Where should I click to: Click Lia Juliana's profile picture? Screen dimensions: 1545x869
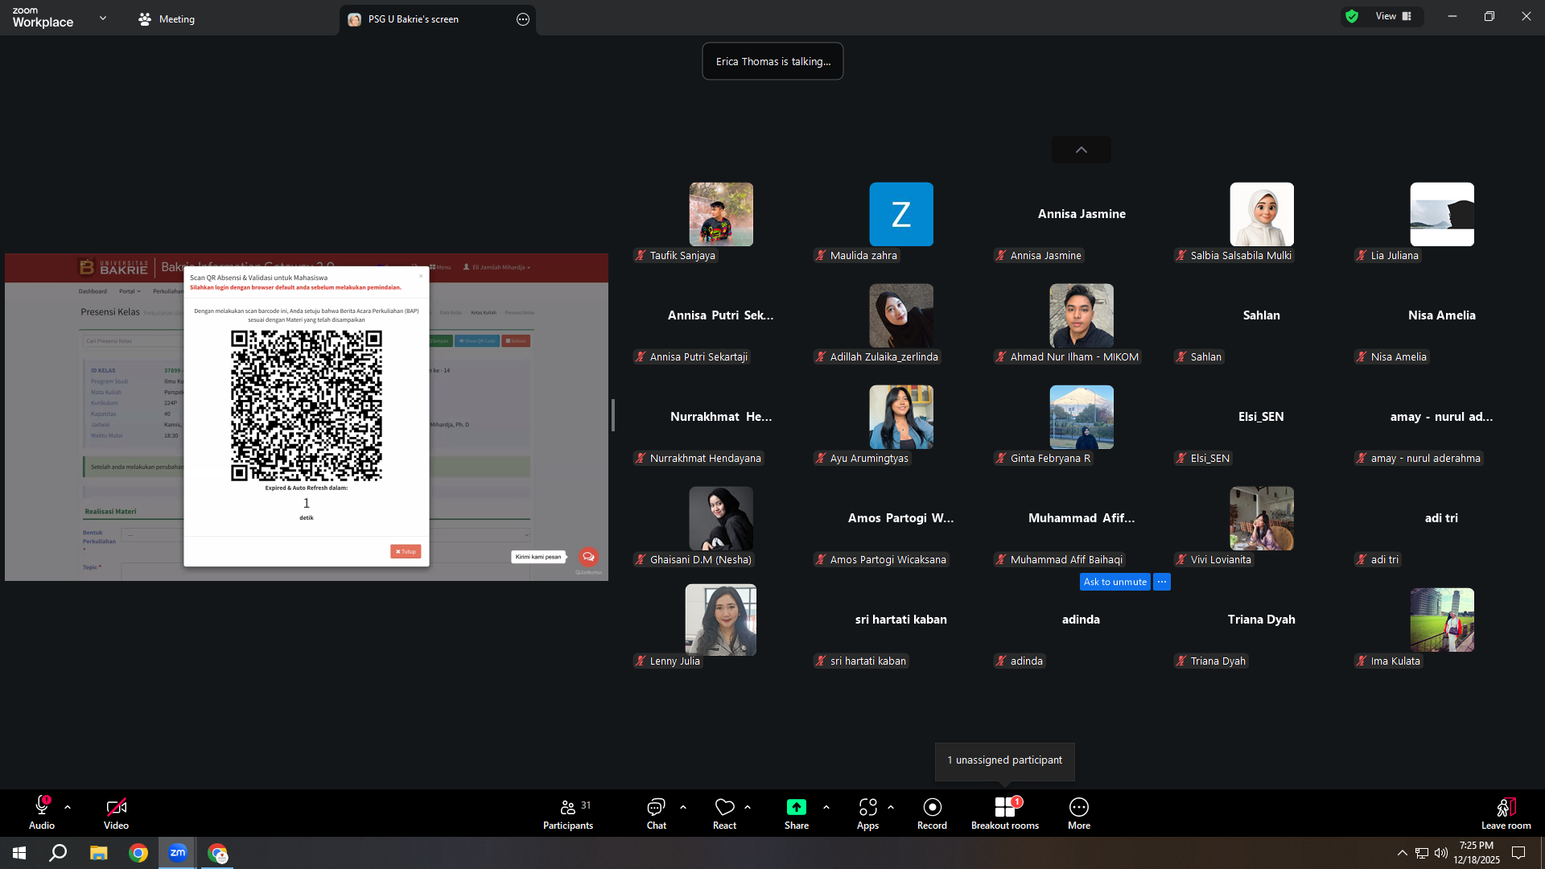coord(1442,214)
